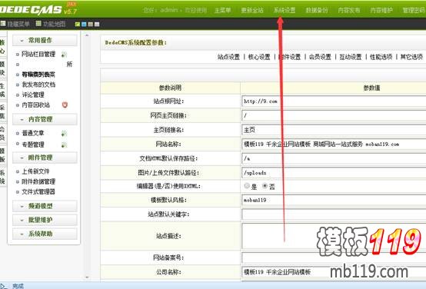Click the 模板默认风格 input field
426x289 pixels.
pos(334,200)
